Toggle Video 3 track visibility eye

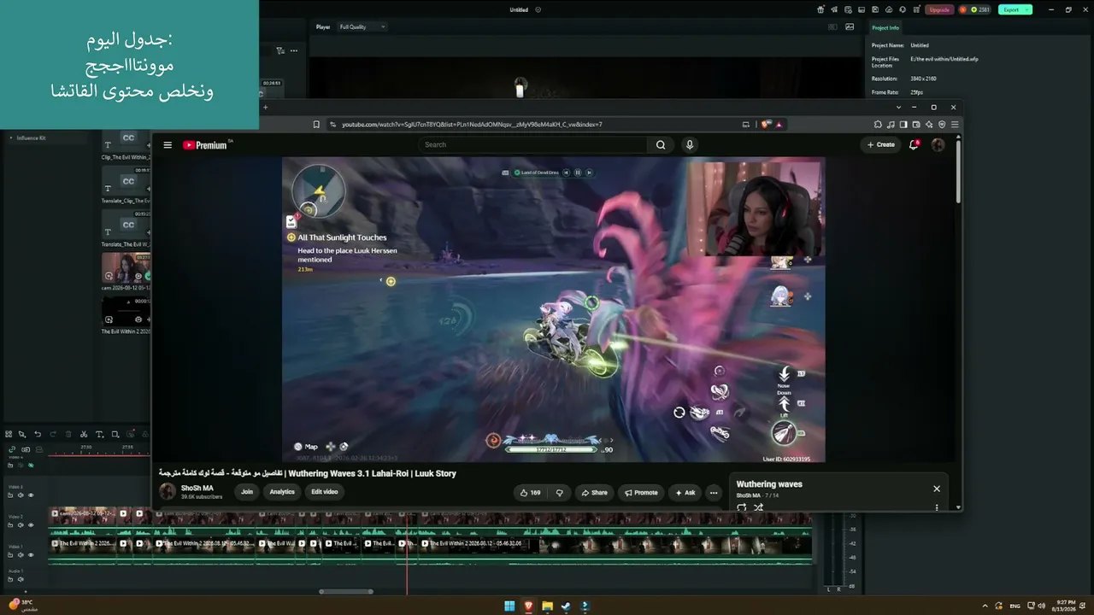tap(31, 495)
